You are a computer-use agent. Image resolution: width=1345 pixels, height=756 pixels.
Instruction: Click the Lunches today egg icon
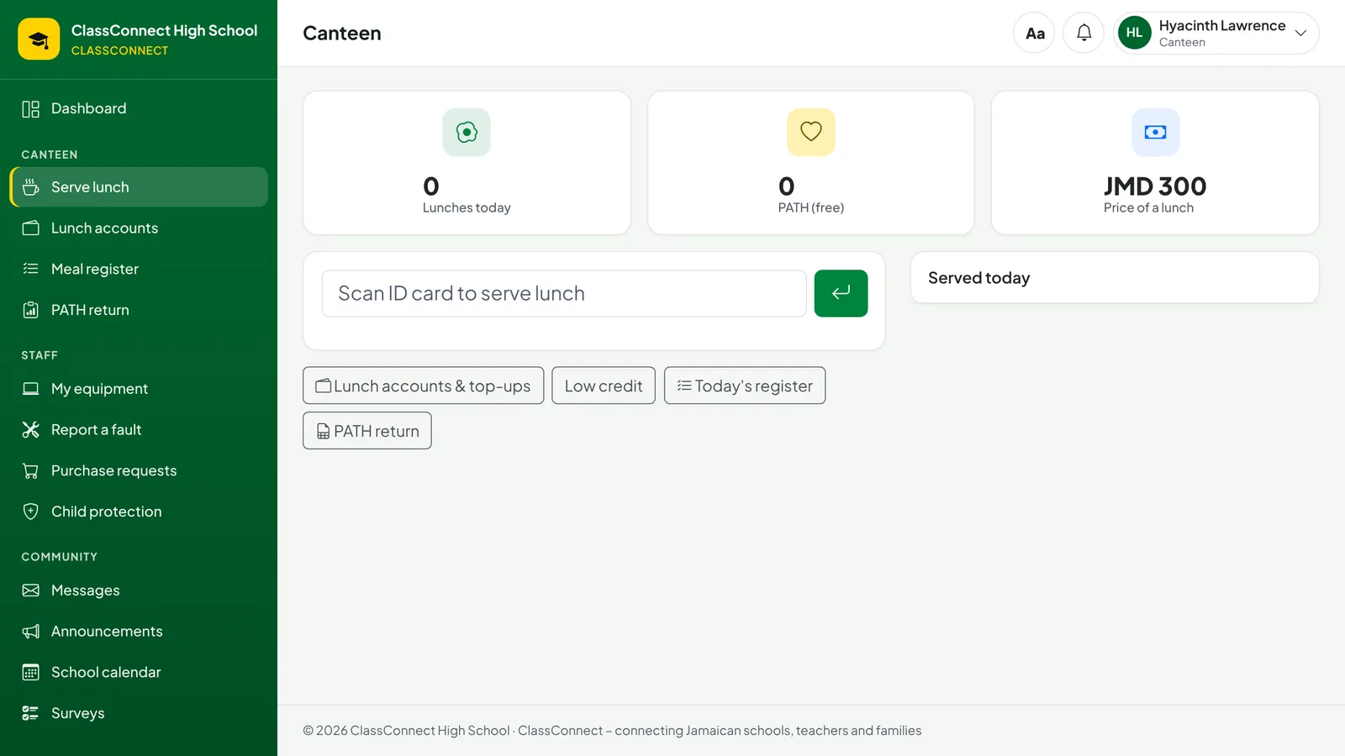(467, 132)
